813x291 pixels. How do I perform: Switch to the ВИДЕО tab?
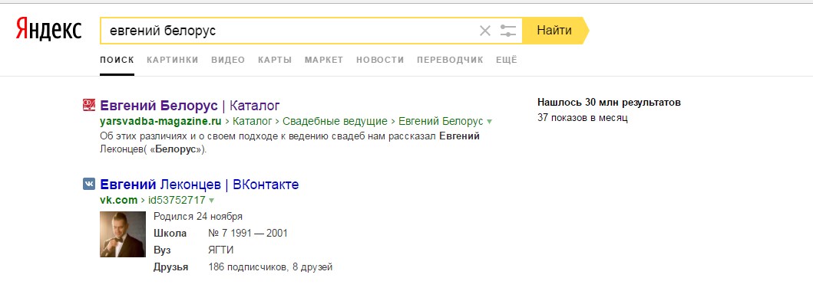pyautogui.click(x=228, y=60)
